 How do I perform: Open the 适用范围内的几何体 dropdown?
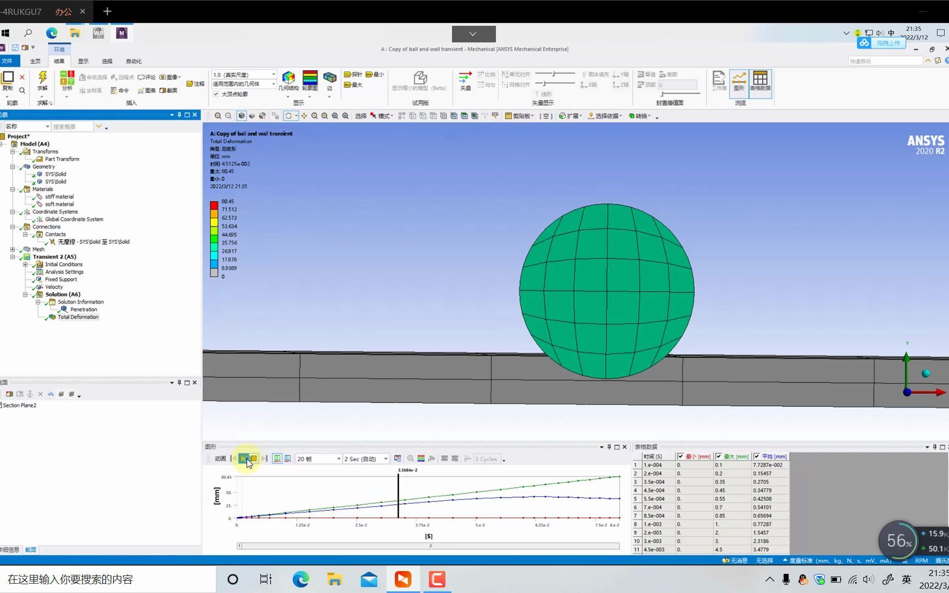coord(244,84)
